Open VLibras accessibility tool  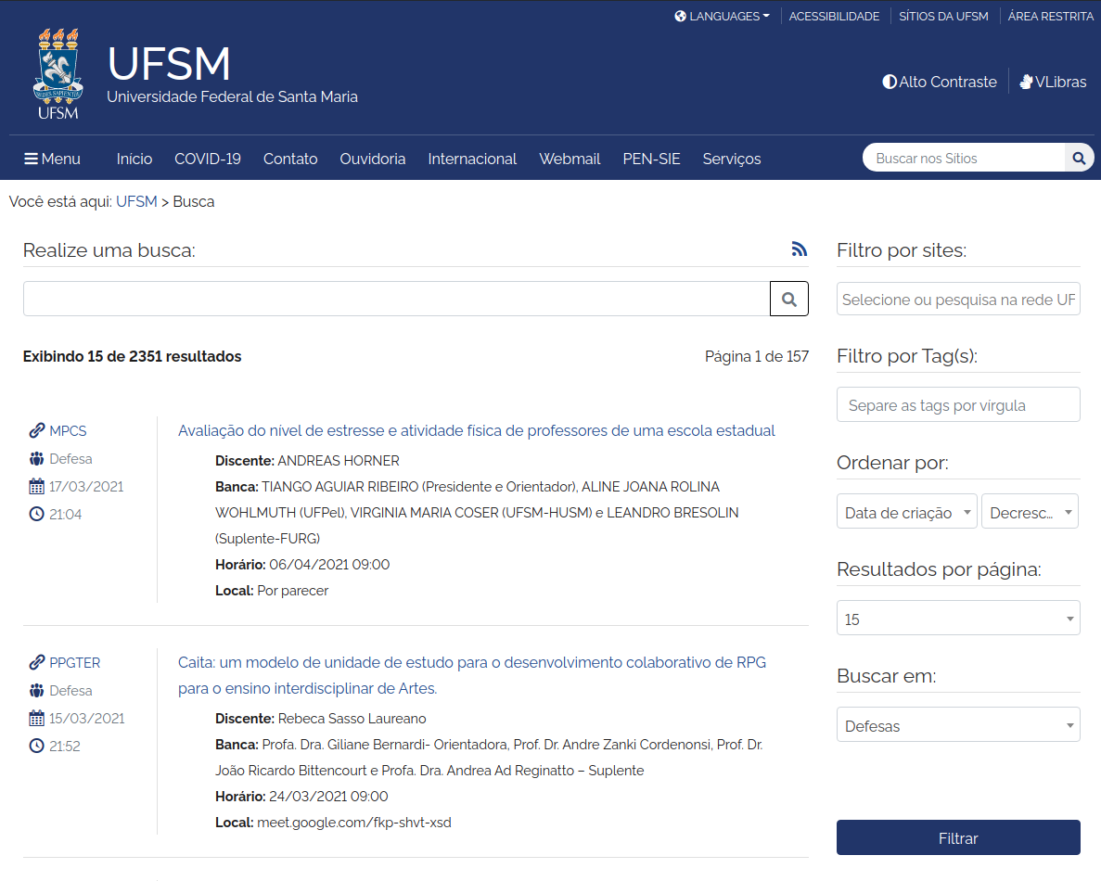[x=1053, y=82]
